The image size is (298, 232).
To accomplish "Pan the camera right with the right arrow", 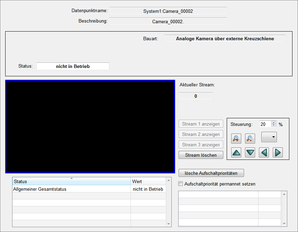I will pyautogui.click(x=278, y=153).
